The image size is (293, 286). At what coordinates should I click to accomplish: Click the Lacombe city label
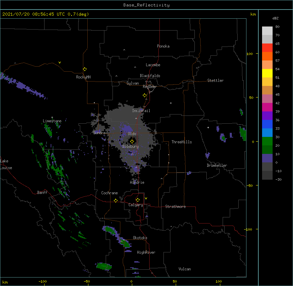[x=153, y=65]
